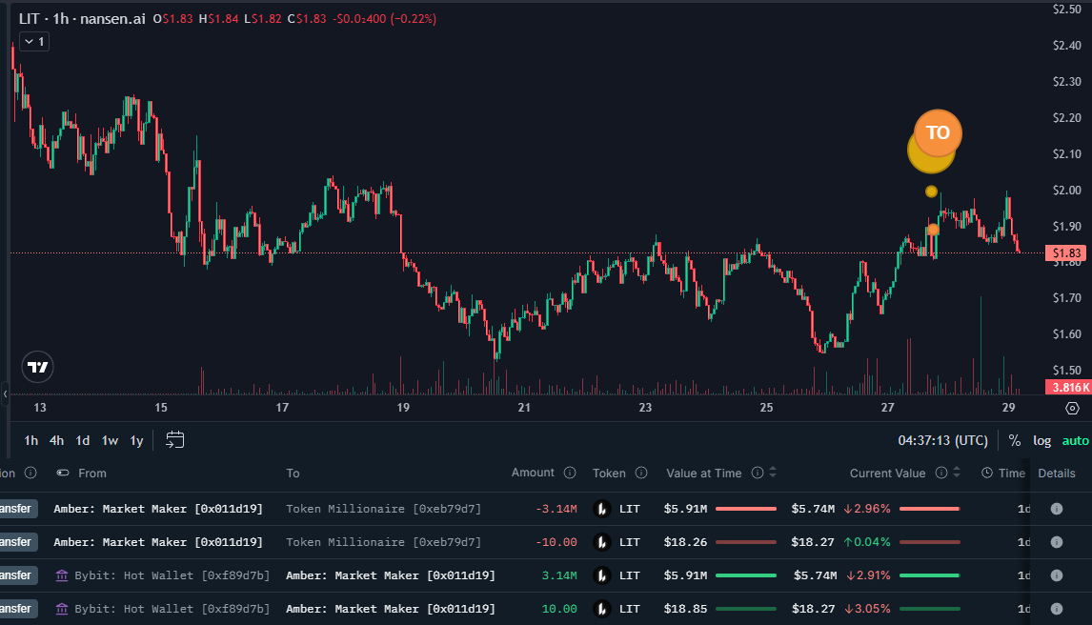The height and width of the screenshot is (625, 1092).
Task: Click the Time column clock icon
Action: pyautogui.click(x=987, y=474)
